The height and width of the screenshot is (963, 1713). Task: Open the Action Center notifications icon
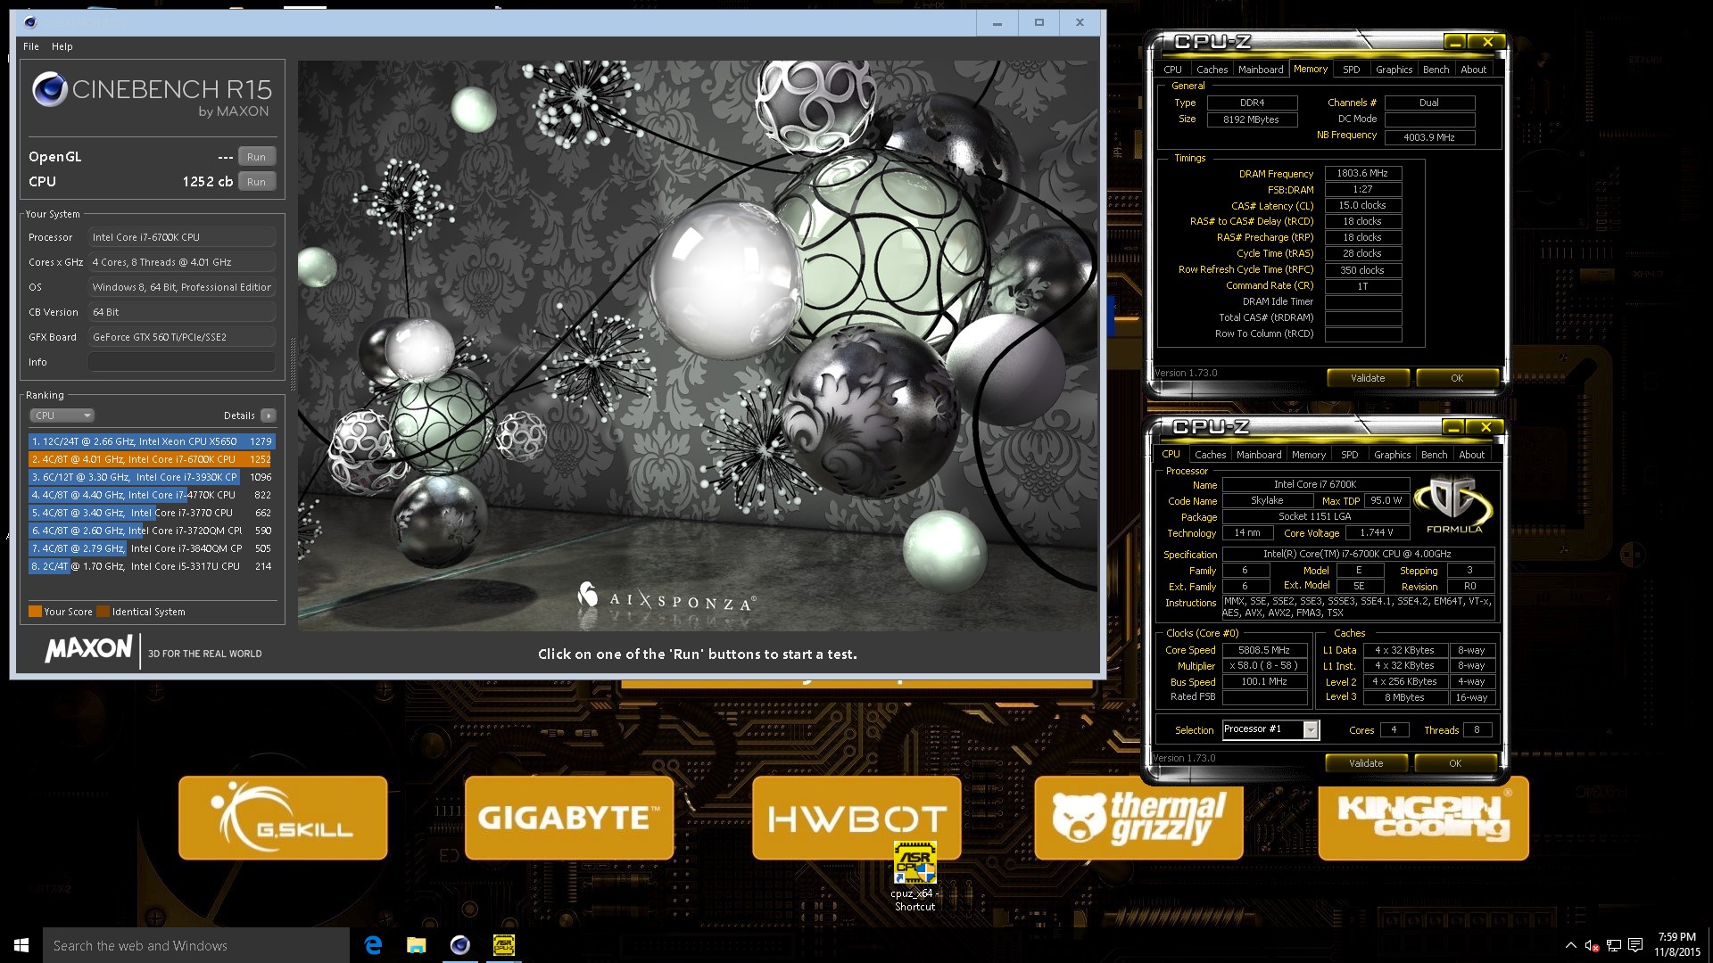[1635, 945]
